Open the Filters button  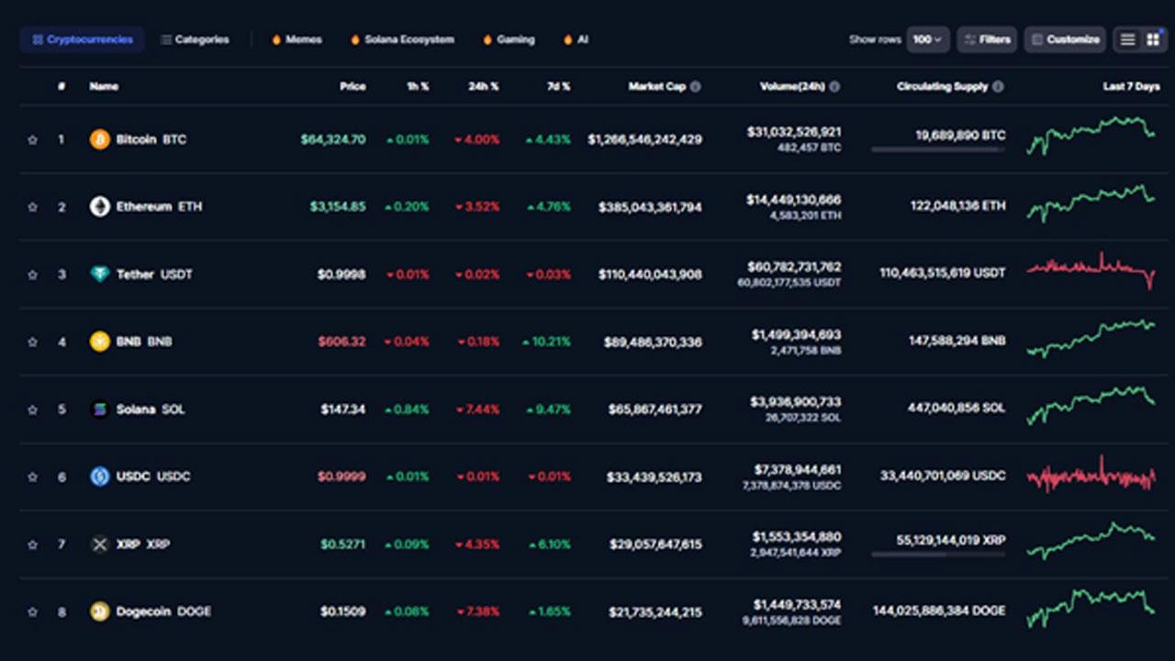[987, 39]
